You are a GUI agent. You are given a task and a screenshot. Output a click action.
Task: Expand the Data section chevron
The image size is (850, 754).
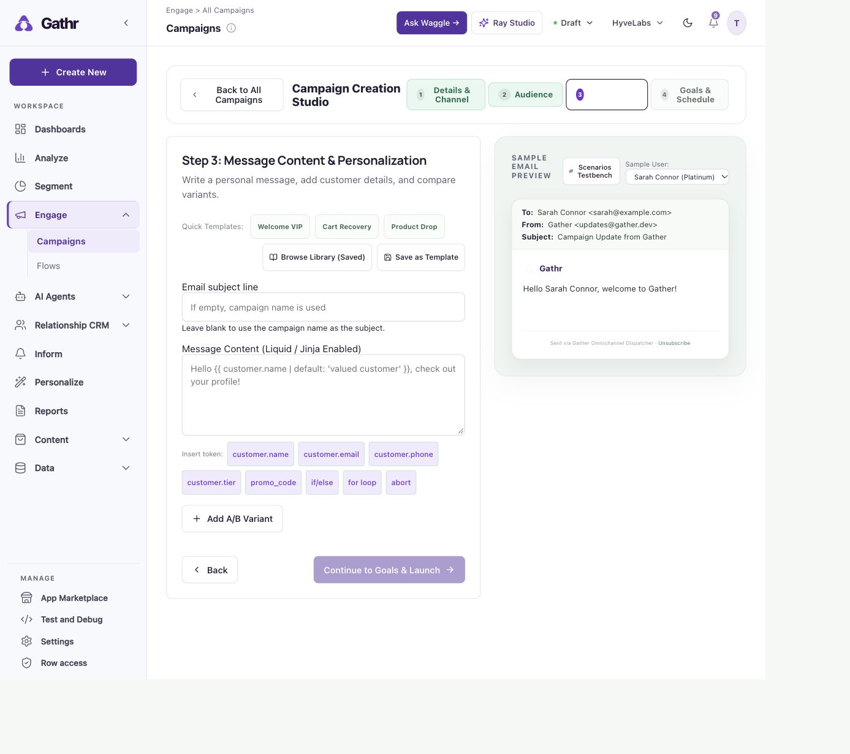126,468
